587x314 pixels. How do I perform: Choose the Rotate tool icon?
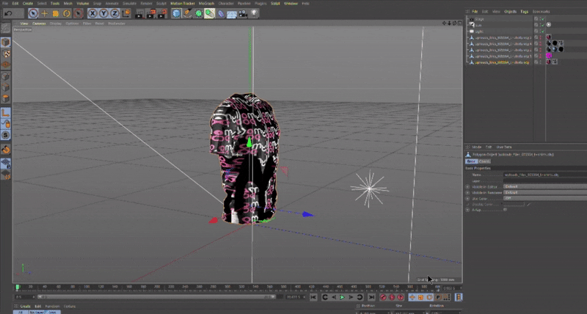66,13
